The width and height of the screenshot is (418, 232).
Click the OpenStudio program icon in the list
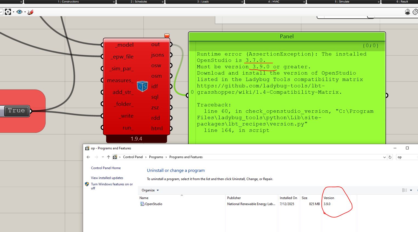tap(142, 204)
